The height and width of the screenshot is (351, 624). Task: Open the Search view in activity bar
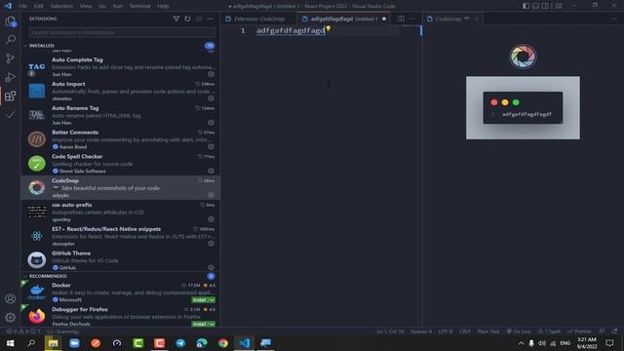click(x=11, y=39)
